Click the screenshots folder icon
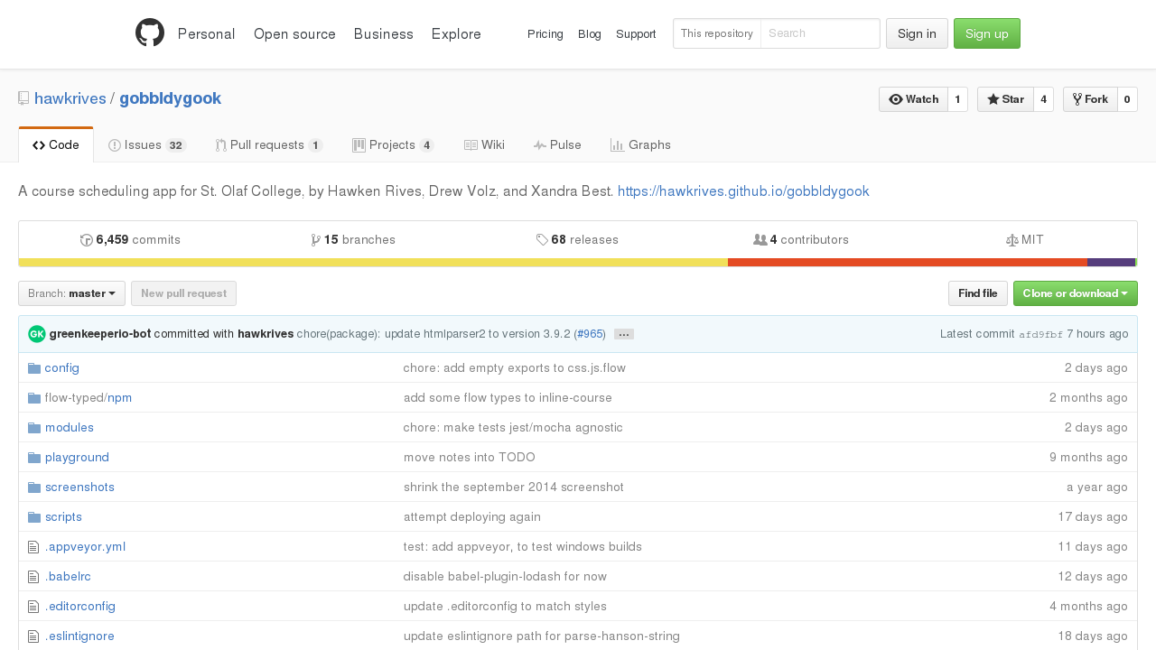The width and height of the screenshot is (1156, 650). coord(34,487)
